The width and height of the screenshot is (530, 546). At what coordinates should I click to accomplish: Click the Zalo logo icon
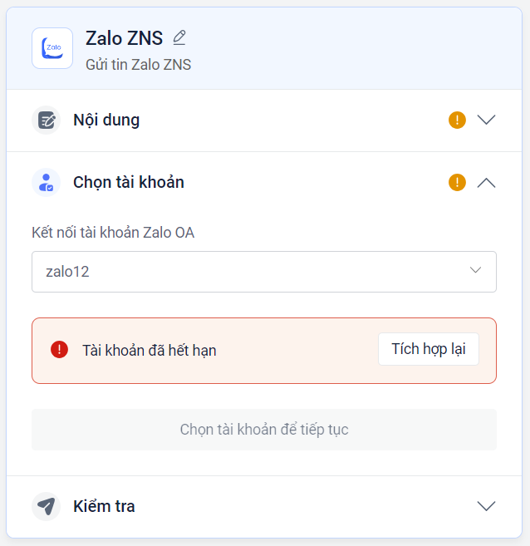coord(52,48)
